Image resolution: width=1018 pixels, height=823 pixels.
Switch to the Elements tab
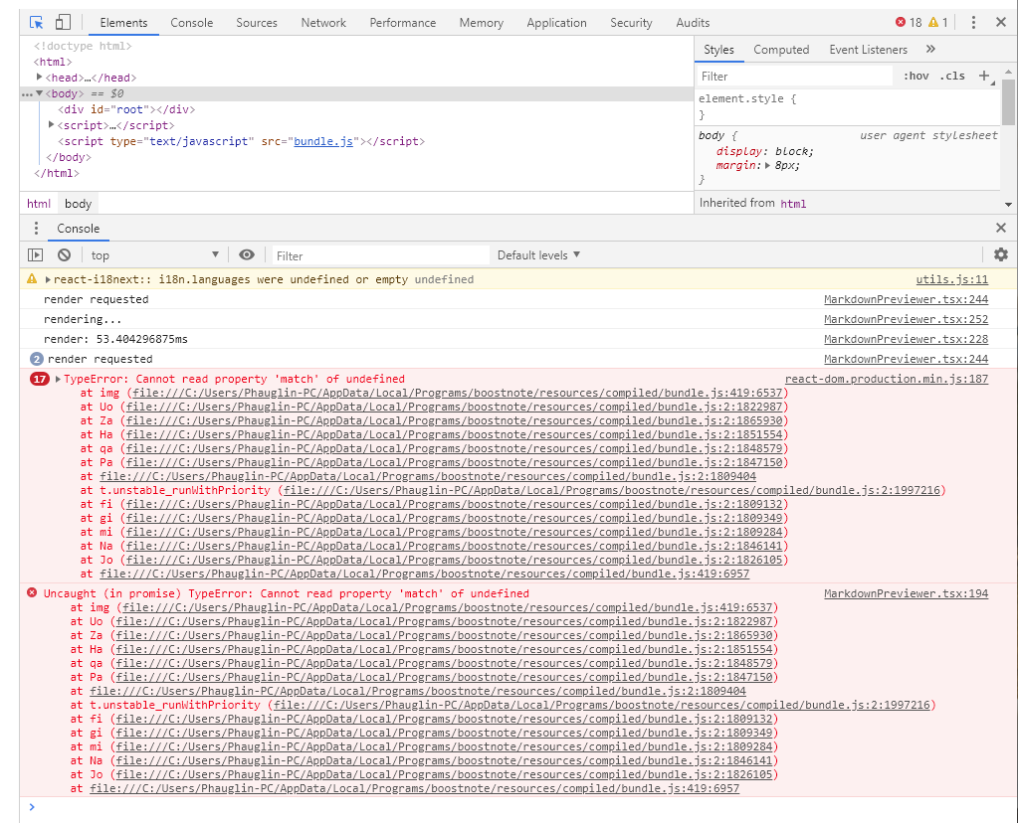point(123,23)
